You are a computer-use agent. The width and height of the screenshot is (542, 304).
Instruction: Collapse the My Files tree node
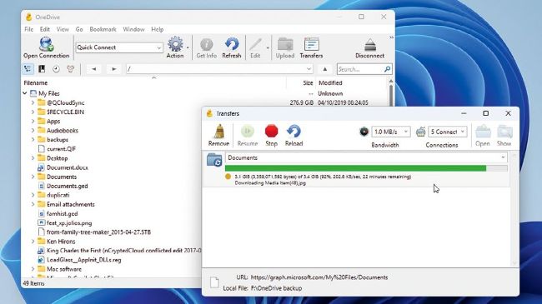25,93
